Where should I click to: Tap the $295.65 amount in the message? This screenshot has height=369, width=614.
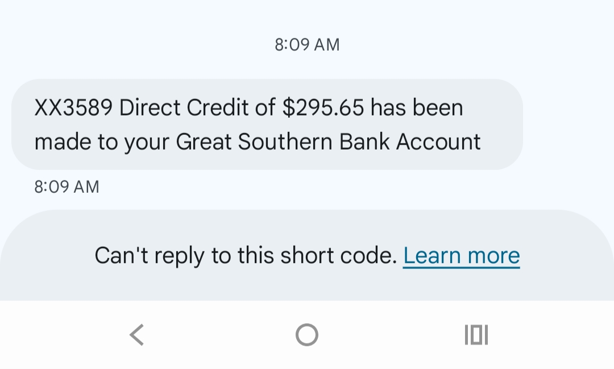(323, 108)
